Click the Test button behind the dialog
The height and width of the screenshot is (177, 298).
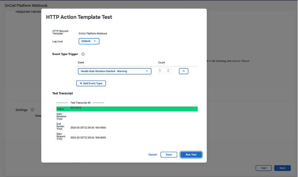pyautogui.click(x=264, y=168)
